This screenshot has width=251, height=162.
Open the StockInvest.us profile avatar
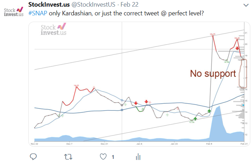(14, 12)
